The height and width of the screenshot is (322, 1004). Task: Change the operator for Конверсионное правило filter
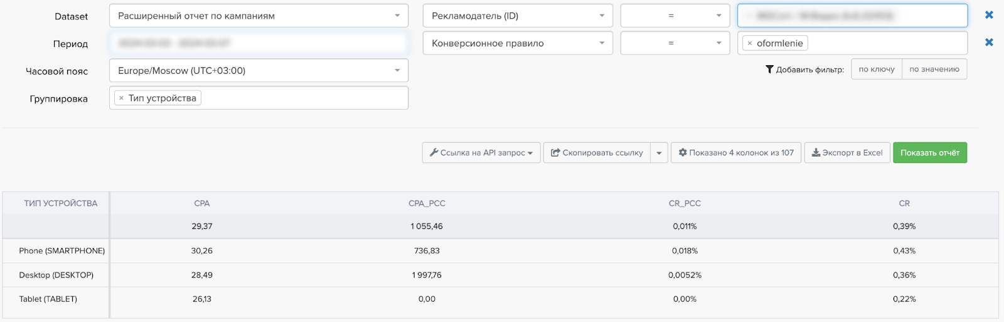[x=675, y=43]
